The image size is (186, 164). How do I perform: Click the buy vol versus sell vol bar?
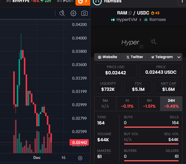click(151, 144)
